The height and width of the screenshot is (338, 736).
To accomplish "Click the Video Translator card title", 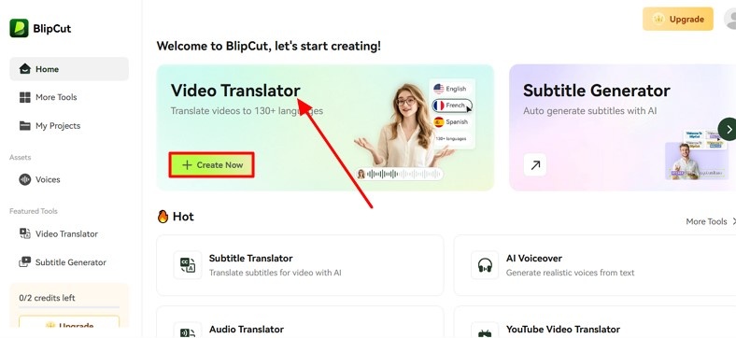I will click(x=235, y=91).
